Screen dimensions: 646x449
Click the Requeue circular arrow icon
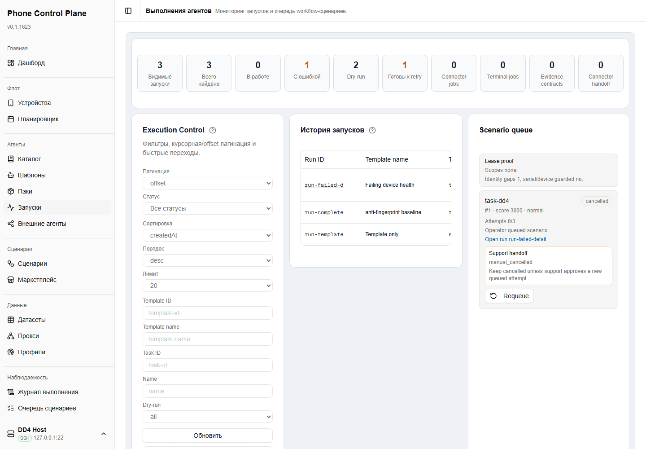point(493,296)
